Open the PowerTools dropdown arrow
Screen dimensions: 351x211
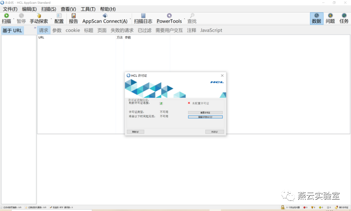click(x=185, y=19)
